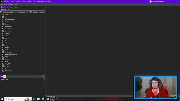Expand the References panel arrow icon
The width and height of the screenshot is (180, 101).
tap(46, 96)
